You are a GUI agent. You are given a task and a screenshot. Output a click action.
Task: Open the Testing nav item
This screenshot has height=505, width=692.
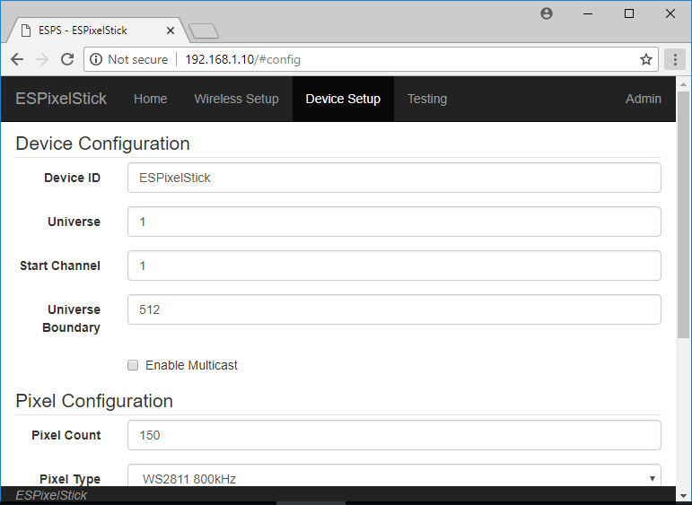point(426,99)
